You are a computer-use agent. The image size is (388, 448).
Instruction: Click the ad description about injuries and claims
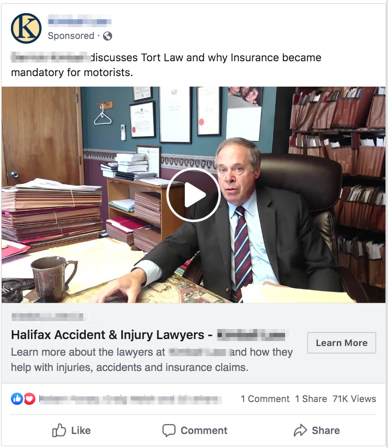[x=152, y=360]
